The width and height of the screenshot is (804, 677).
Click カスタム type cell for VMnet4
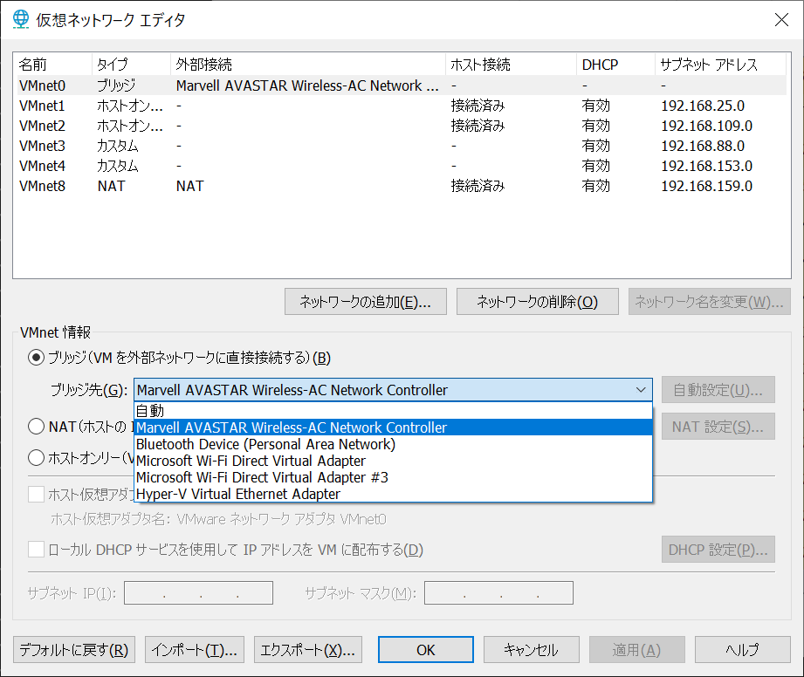118,166
